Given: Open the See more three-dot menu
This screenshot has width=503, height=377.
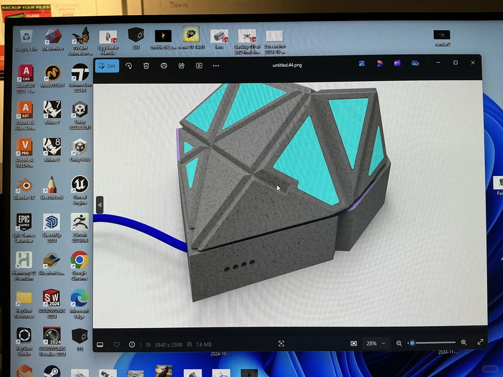Looking at the screenshot, I should tap(216, 66).
